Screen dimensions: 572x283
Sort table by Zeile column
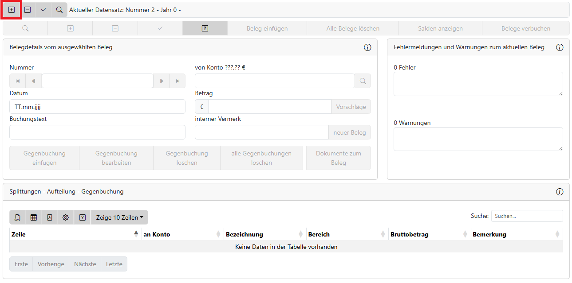click(75, 234)
